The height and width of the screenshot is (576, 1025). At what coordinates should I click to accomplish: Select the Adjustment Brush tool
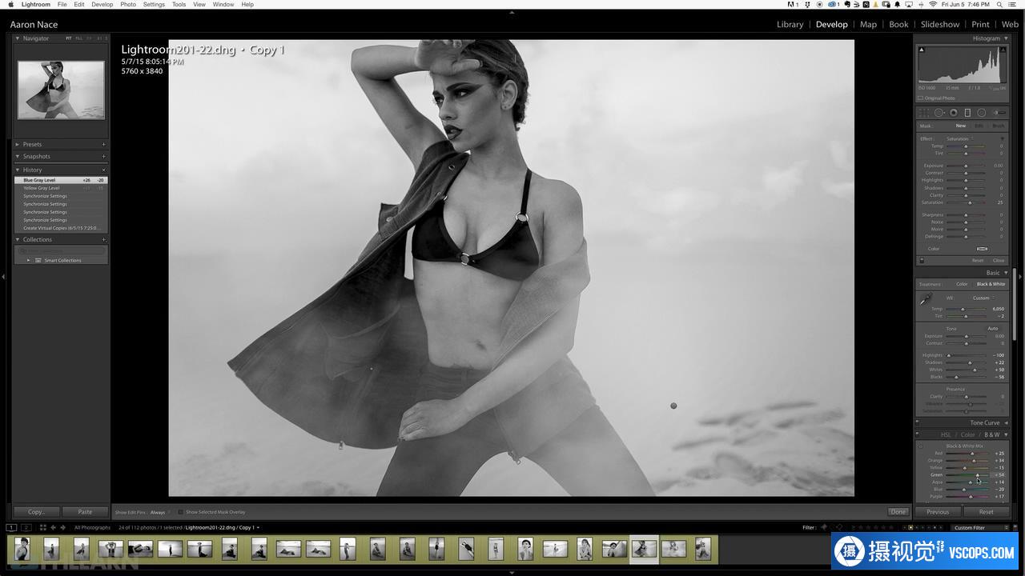(998, 113)
